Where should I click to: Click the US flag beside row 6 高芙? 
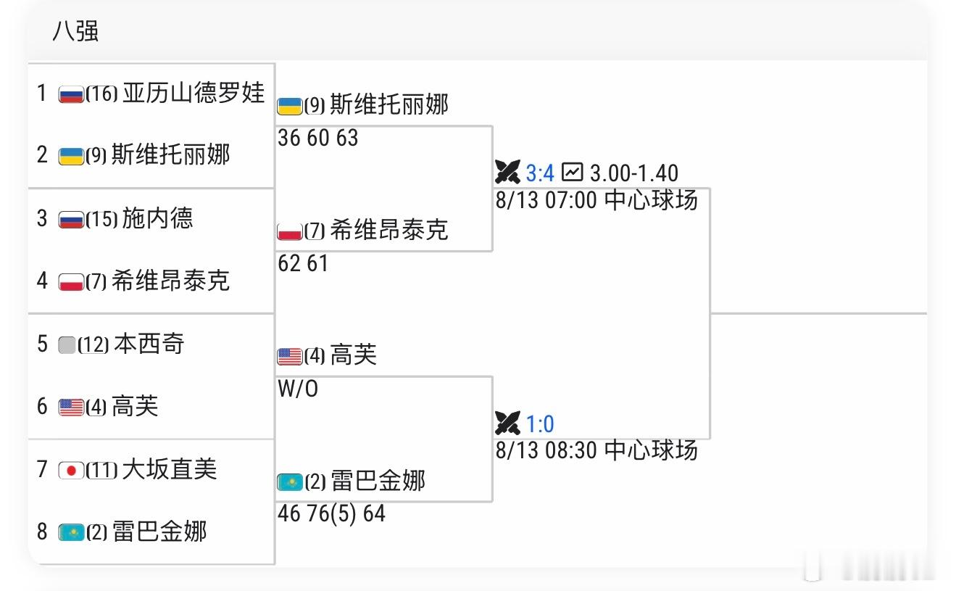[x=71, y=408]
